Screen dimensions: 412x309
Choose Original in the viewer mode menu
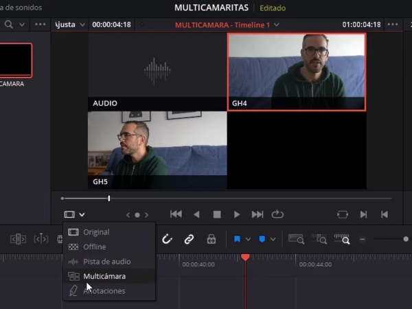tap(95, 232)
